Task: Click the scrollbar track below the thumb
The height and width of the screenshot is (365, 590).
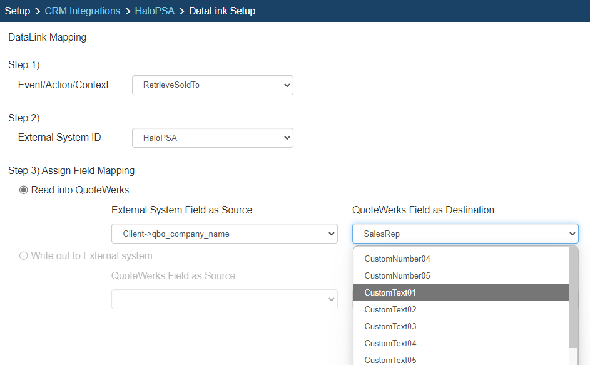Action: (573, 357)
